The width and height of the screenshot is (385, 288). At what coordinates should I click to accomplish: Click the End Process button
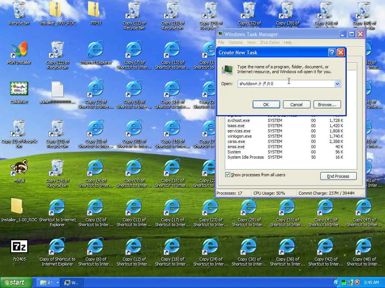tap(338, 176)
